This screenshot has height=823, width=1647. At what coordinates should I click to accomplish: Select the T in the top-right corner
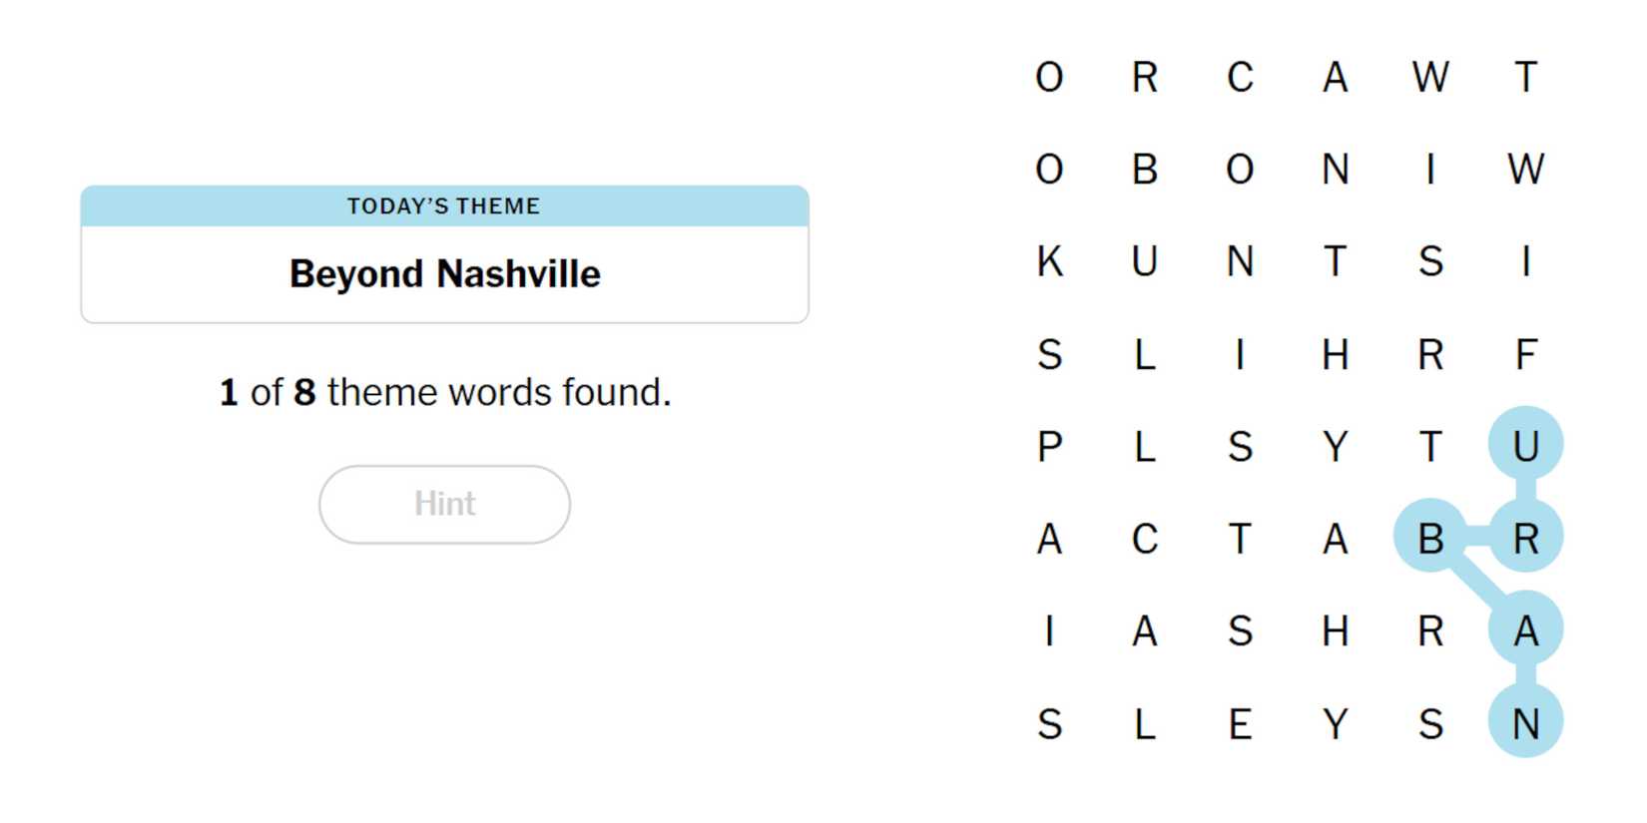[x=1525, y=77]
